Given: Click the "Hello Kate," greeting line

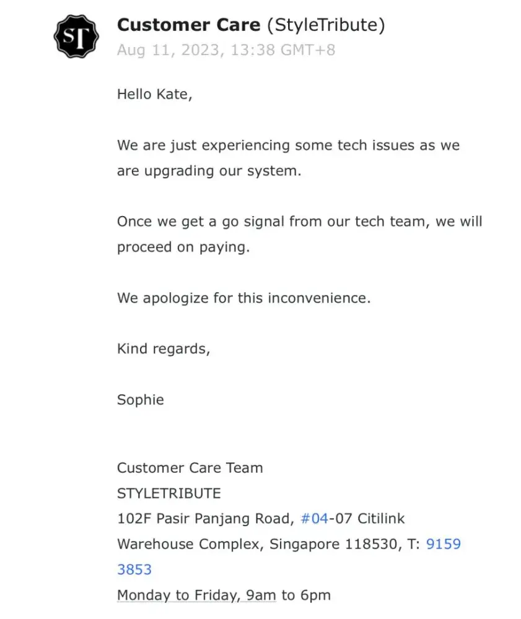Looking at the screenshot, I should [x=155, y=95].
